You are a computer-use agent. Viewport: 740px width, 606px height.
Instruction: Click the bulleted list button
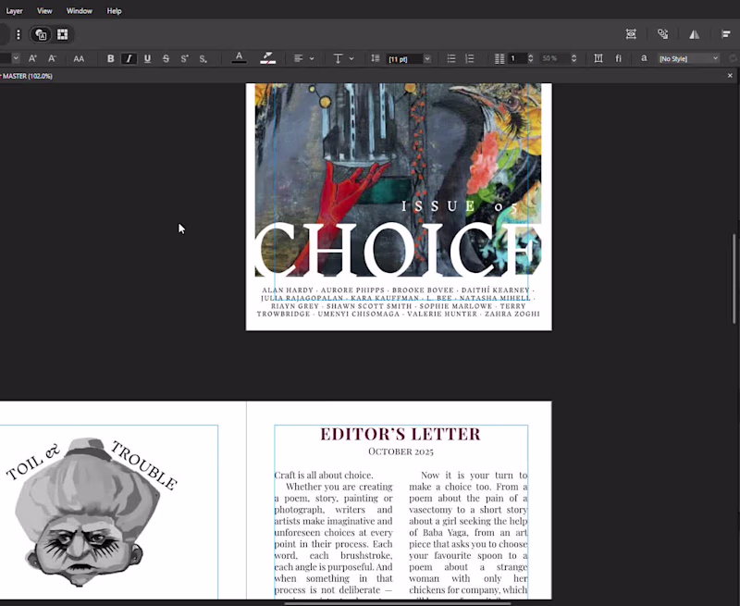coord(450,58)
